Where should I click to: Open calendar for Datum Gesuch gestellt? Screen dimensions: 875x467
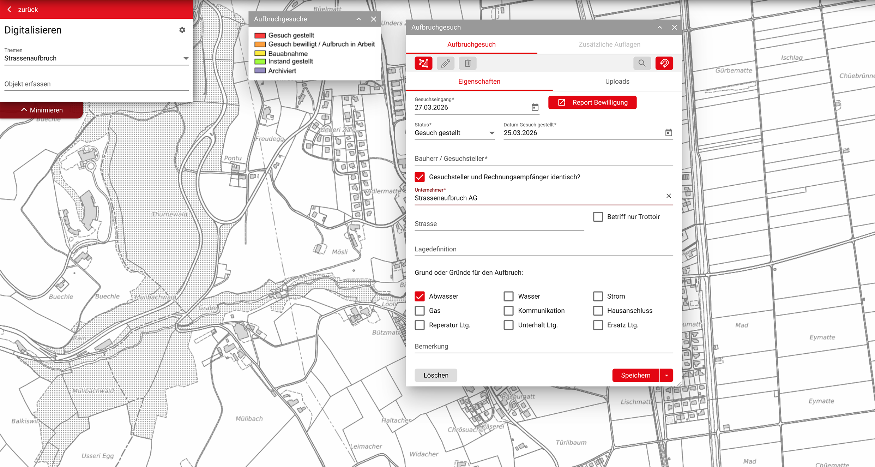(x=668, y=133)
